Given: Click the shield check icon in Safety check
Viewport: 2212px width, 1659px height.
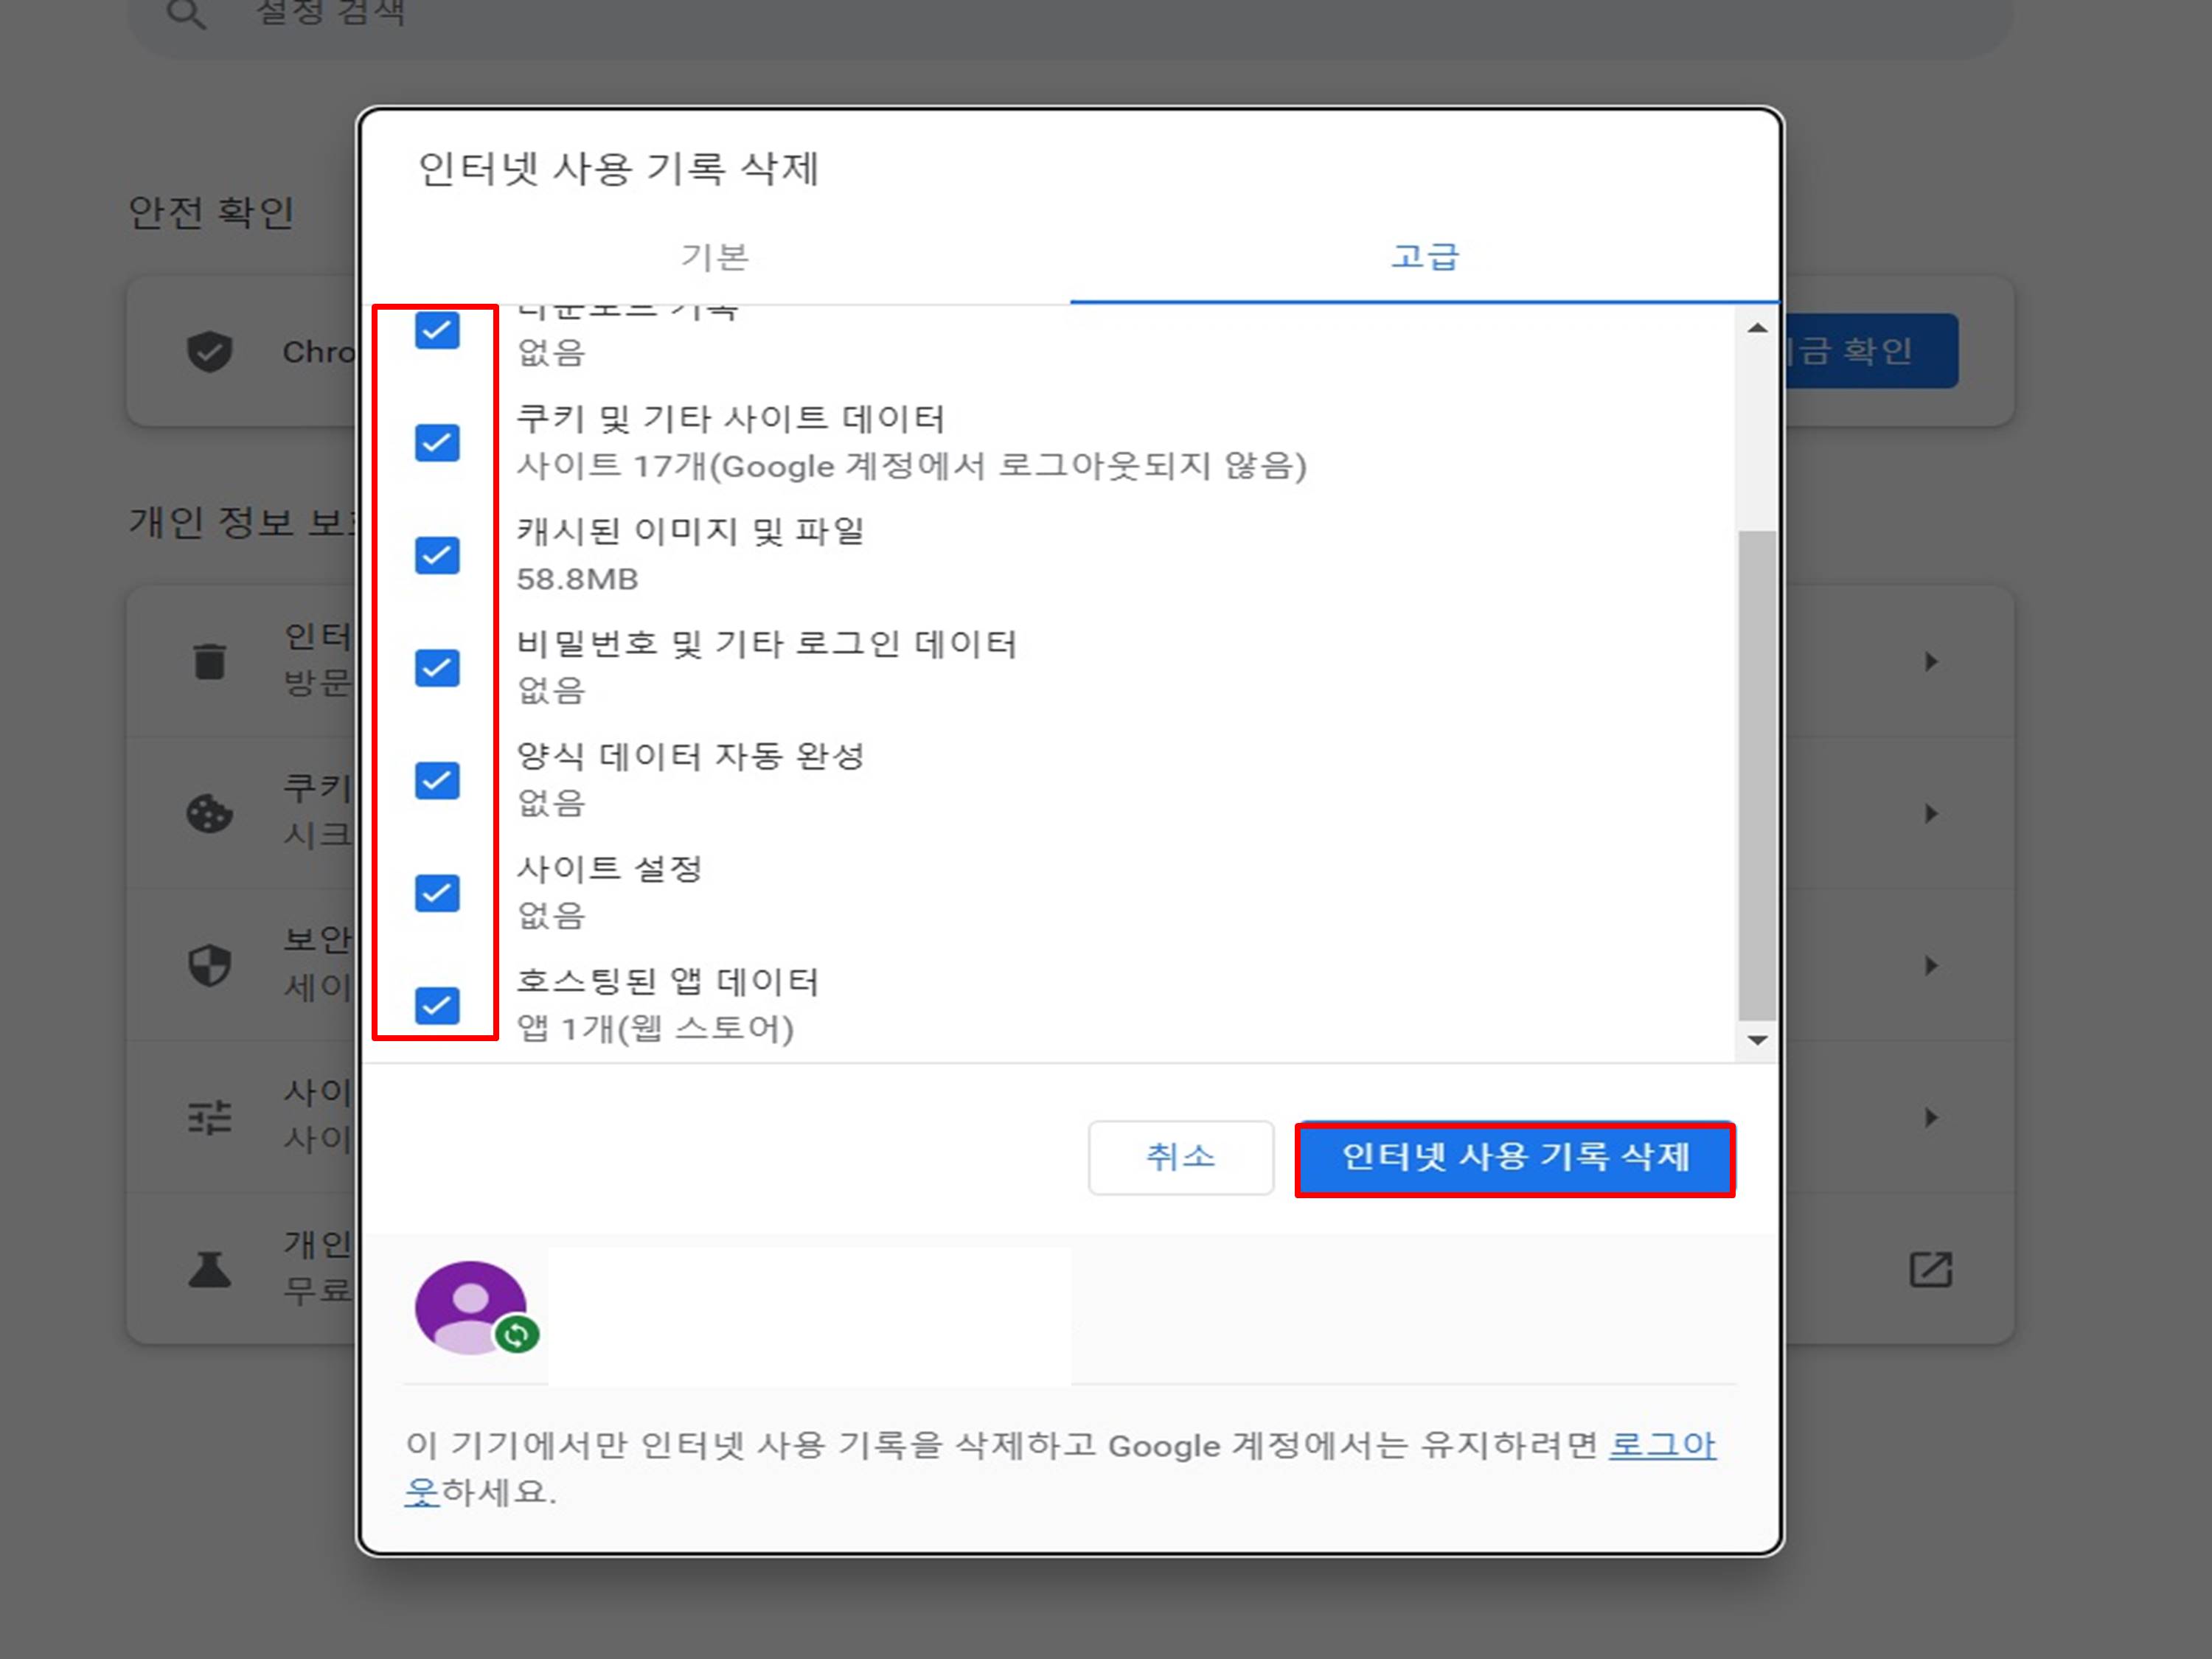Looking at the screenshot, I should point(209,352).
